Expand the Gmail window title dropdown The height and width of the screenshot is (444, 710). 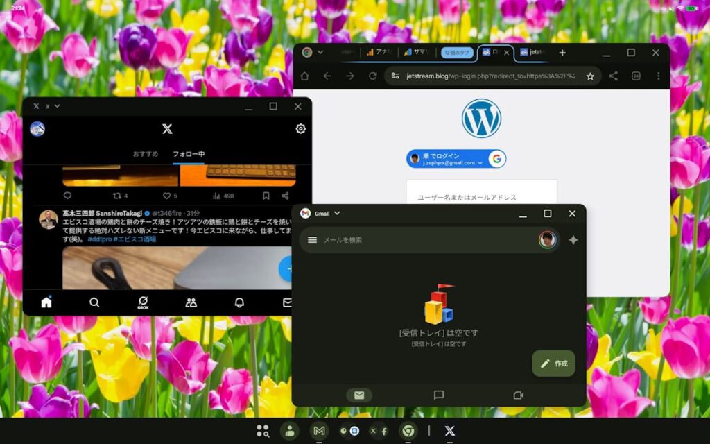click(338, 213)
